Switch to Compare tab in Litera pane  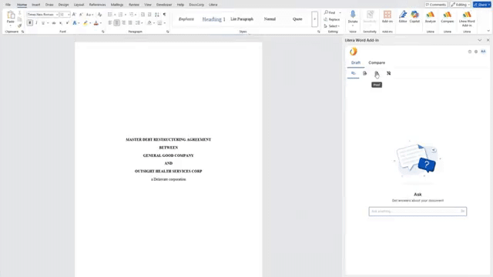pos(377,63)
